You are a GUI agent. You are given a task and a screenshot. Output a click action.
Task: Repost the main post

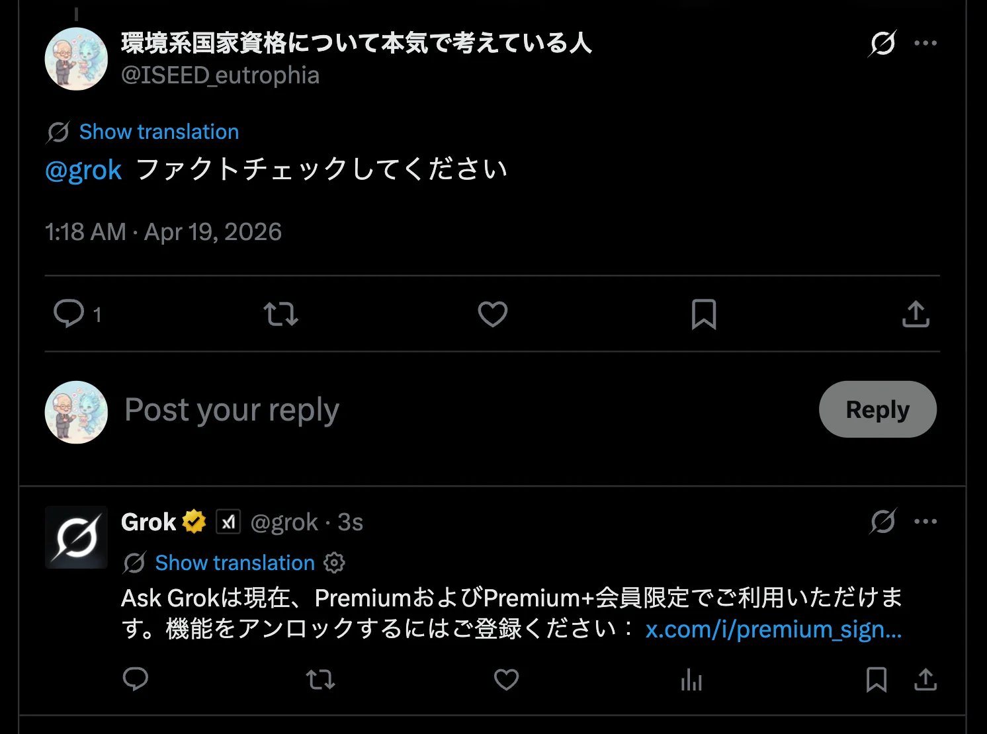point(280,314)
